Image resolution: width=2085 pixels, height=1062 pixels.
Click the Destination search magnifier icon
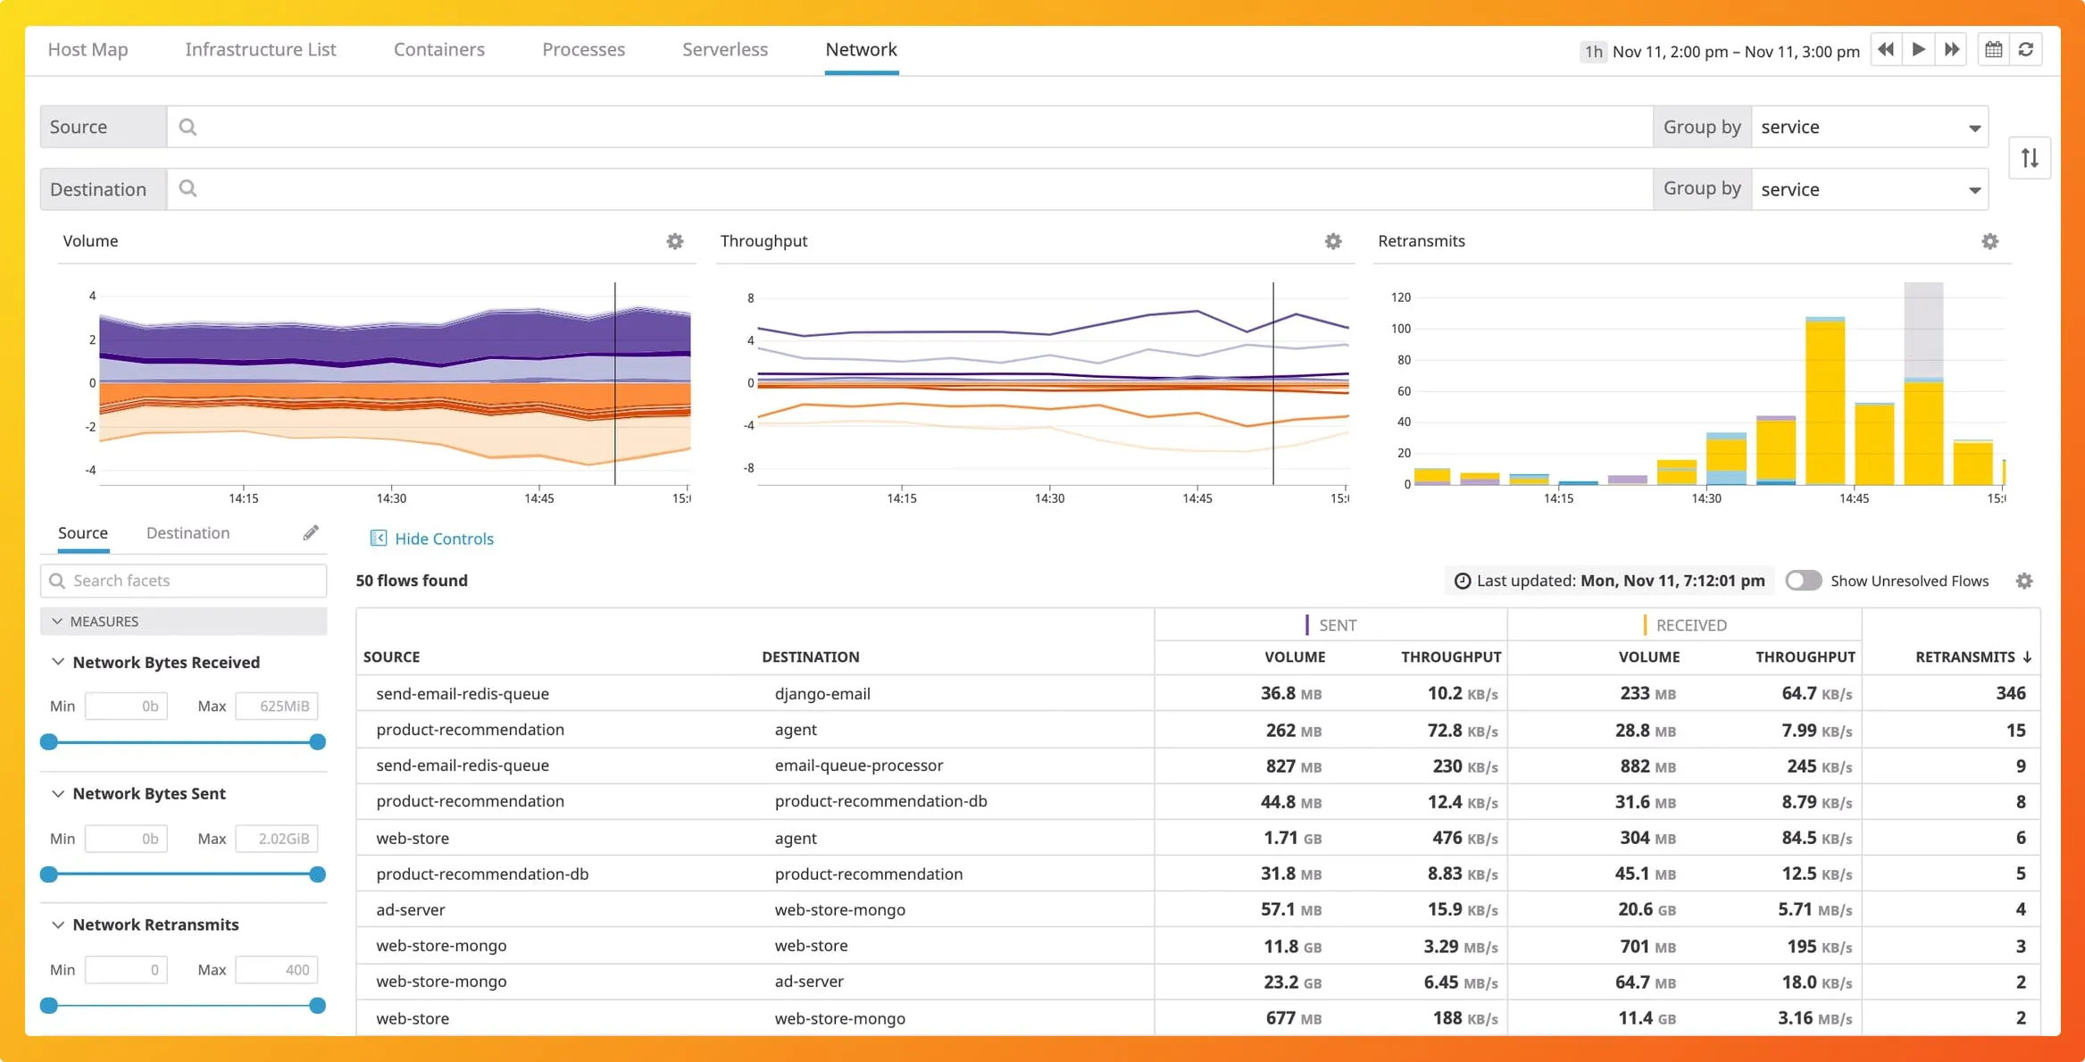point(188,188)
